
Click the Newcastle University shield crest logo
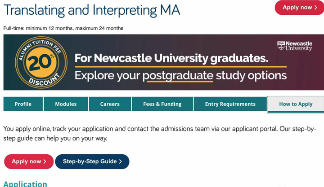tap(281, 46)
